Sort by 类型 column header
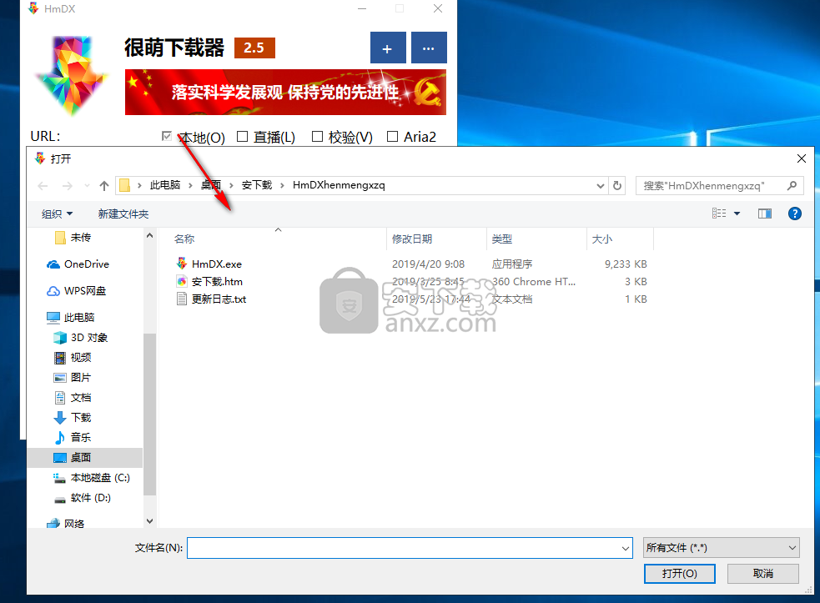This screenshot has width=820, height=603. point(502,239)
